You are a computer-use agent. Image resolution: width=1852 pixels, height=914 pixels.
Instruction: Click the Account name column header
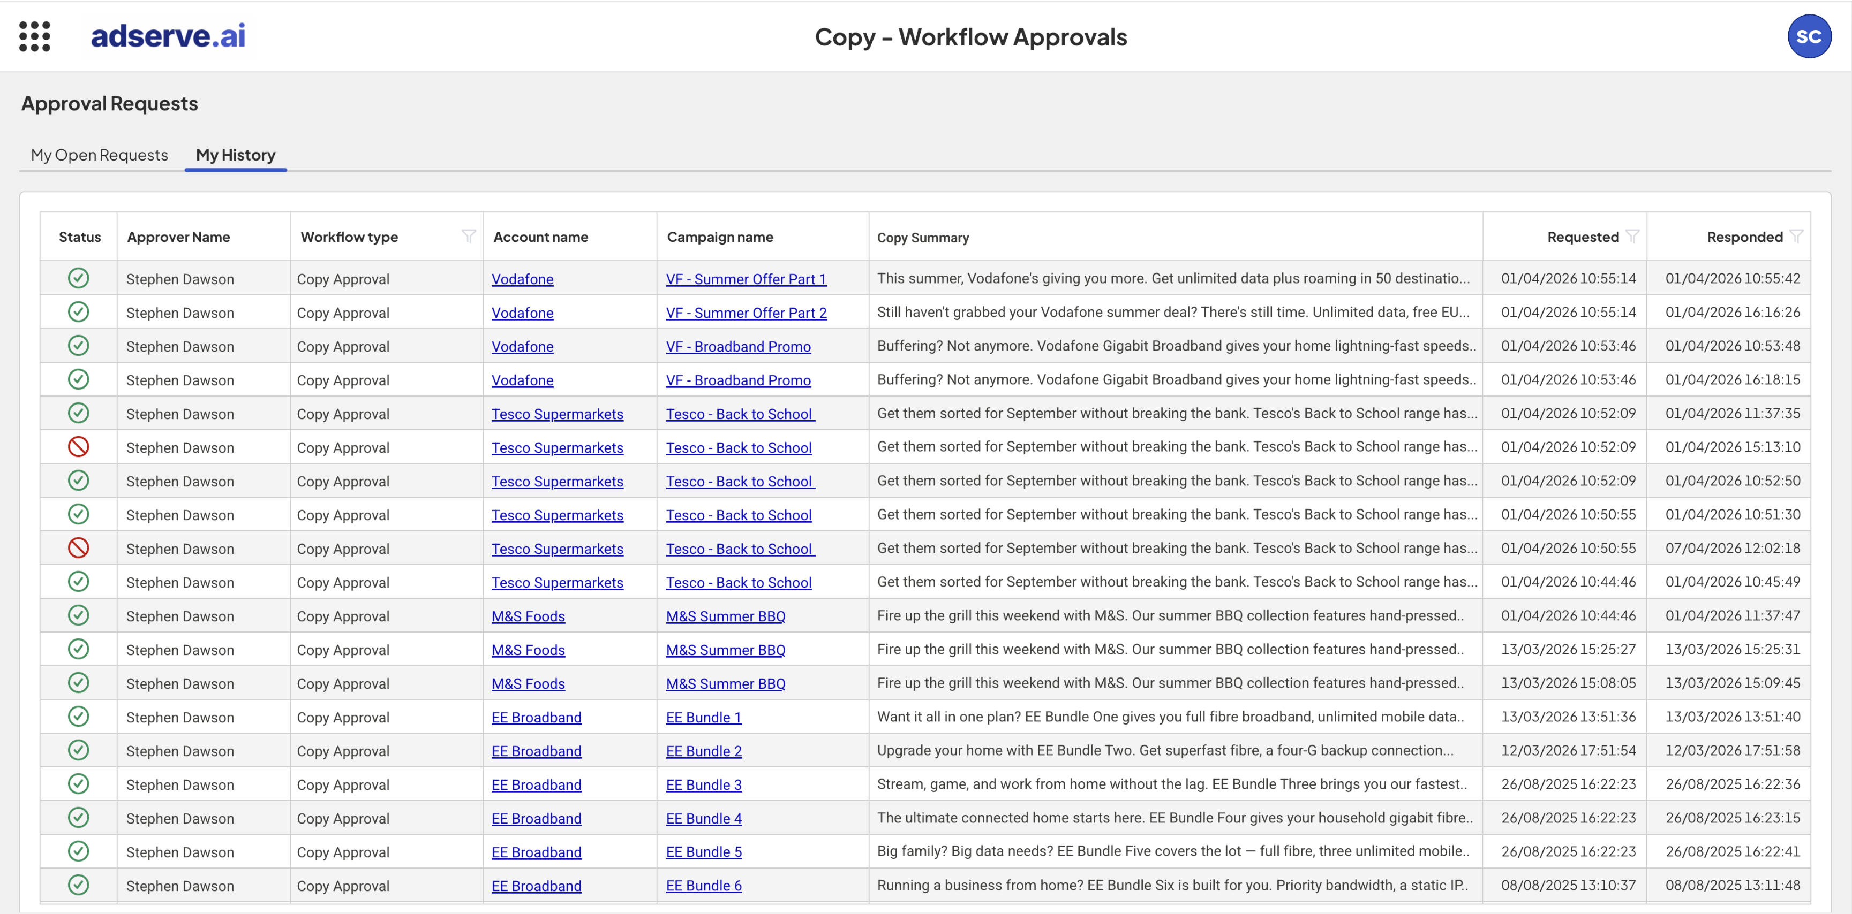[540, 237]
